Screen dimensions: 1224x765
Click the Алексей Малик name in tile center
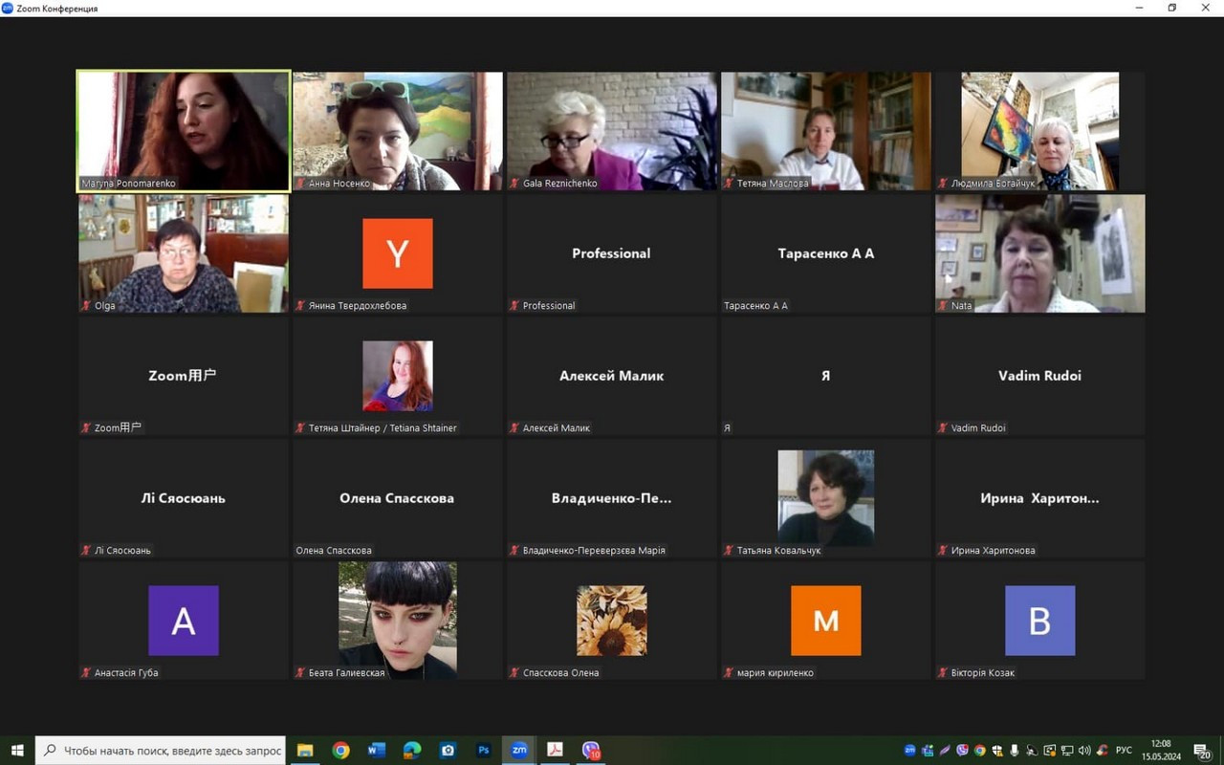[612, 376]
